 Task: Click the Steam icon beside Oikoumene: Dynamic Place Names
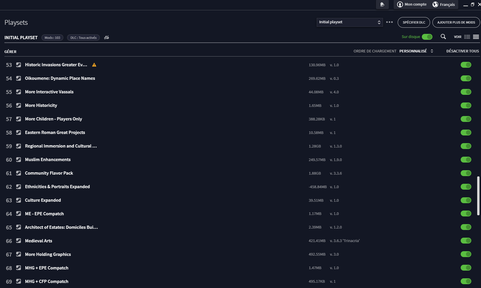[19, 78]
